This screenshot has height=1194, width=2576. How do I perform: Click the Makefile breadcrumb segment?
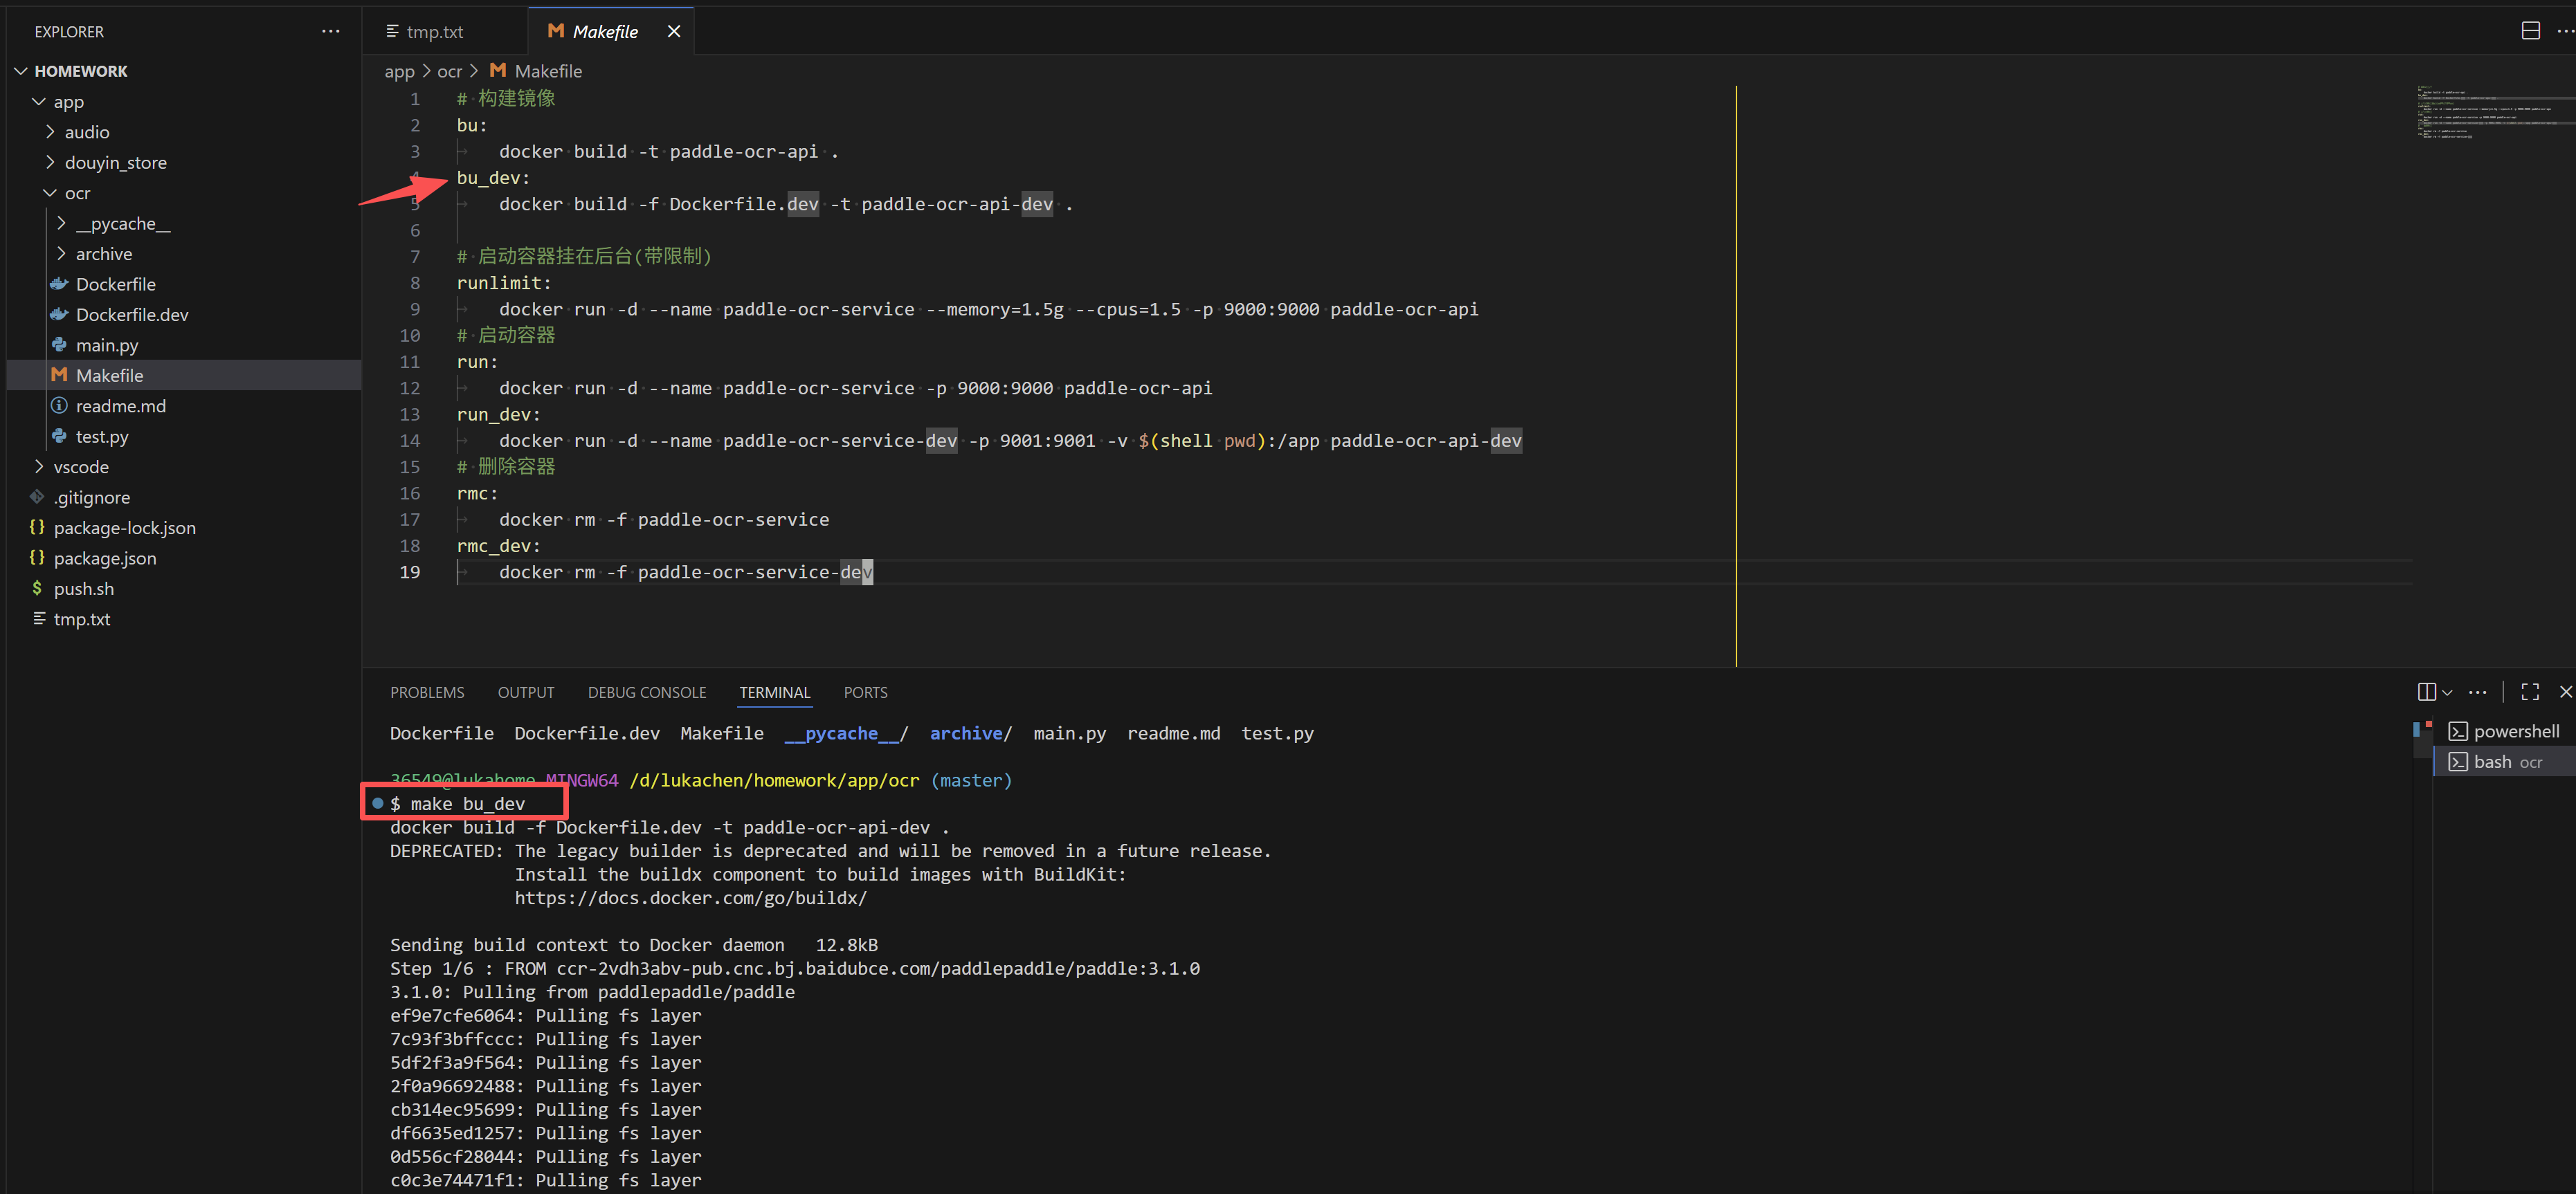pos(548,71)
